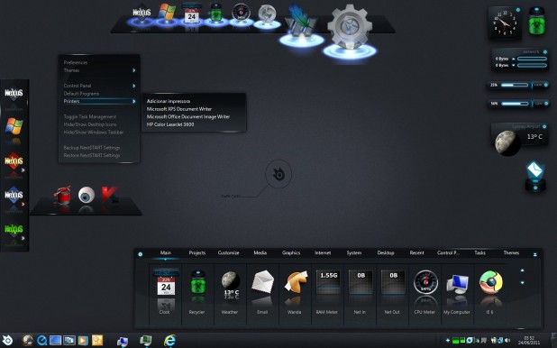Image resolution: width=557 pixels, height=348 pixels.
Task: Open recycler jar widget beside the clock
Action: tap(537, 22)
